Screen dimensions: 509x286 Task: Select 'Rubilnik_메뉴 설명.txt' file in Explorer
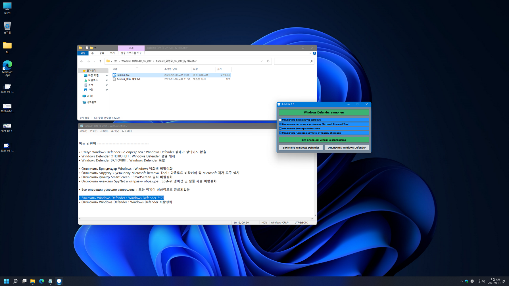[128, 79]
